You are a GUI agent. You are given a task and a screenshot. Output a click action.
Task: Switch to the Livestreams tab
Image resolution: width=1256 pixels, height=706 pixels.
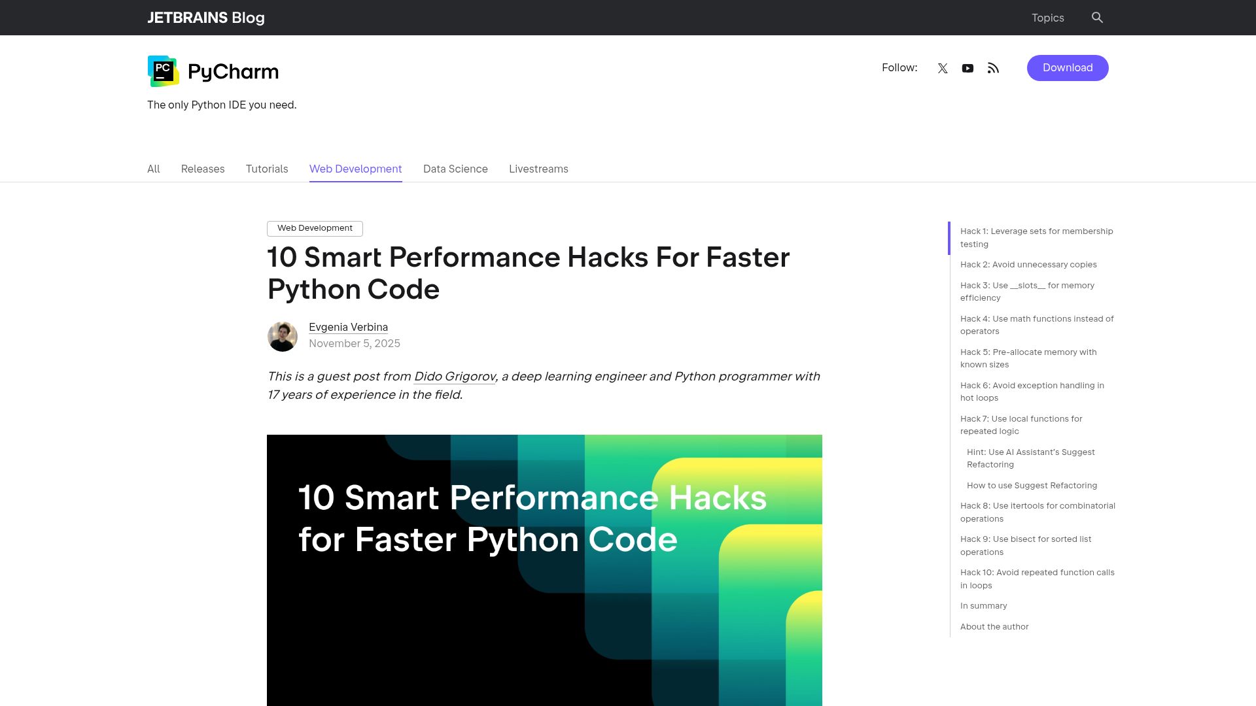click(x=538, y=169)
